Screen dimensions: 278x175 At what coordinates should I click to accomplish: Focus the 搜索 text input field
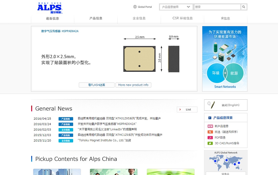217,7
